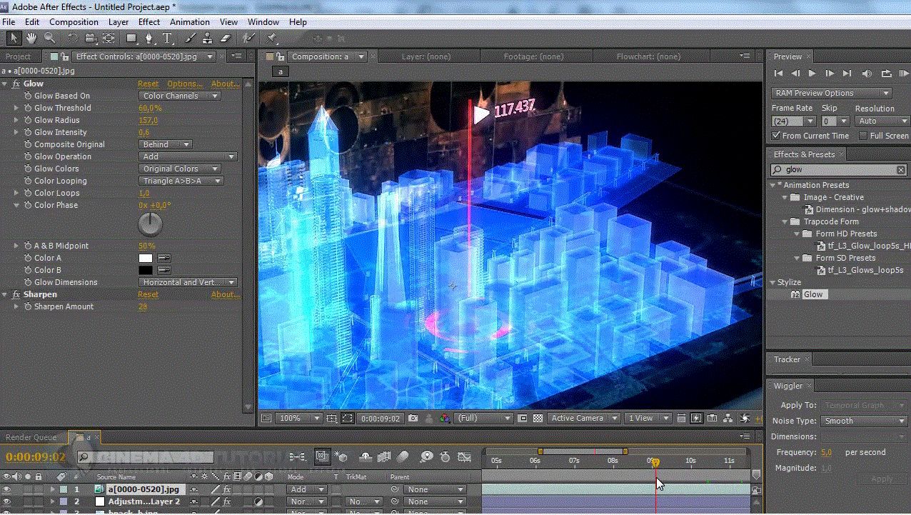
Task: Open Composite Original dropdown
Action: click(166, 144)
